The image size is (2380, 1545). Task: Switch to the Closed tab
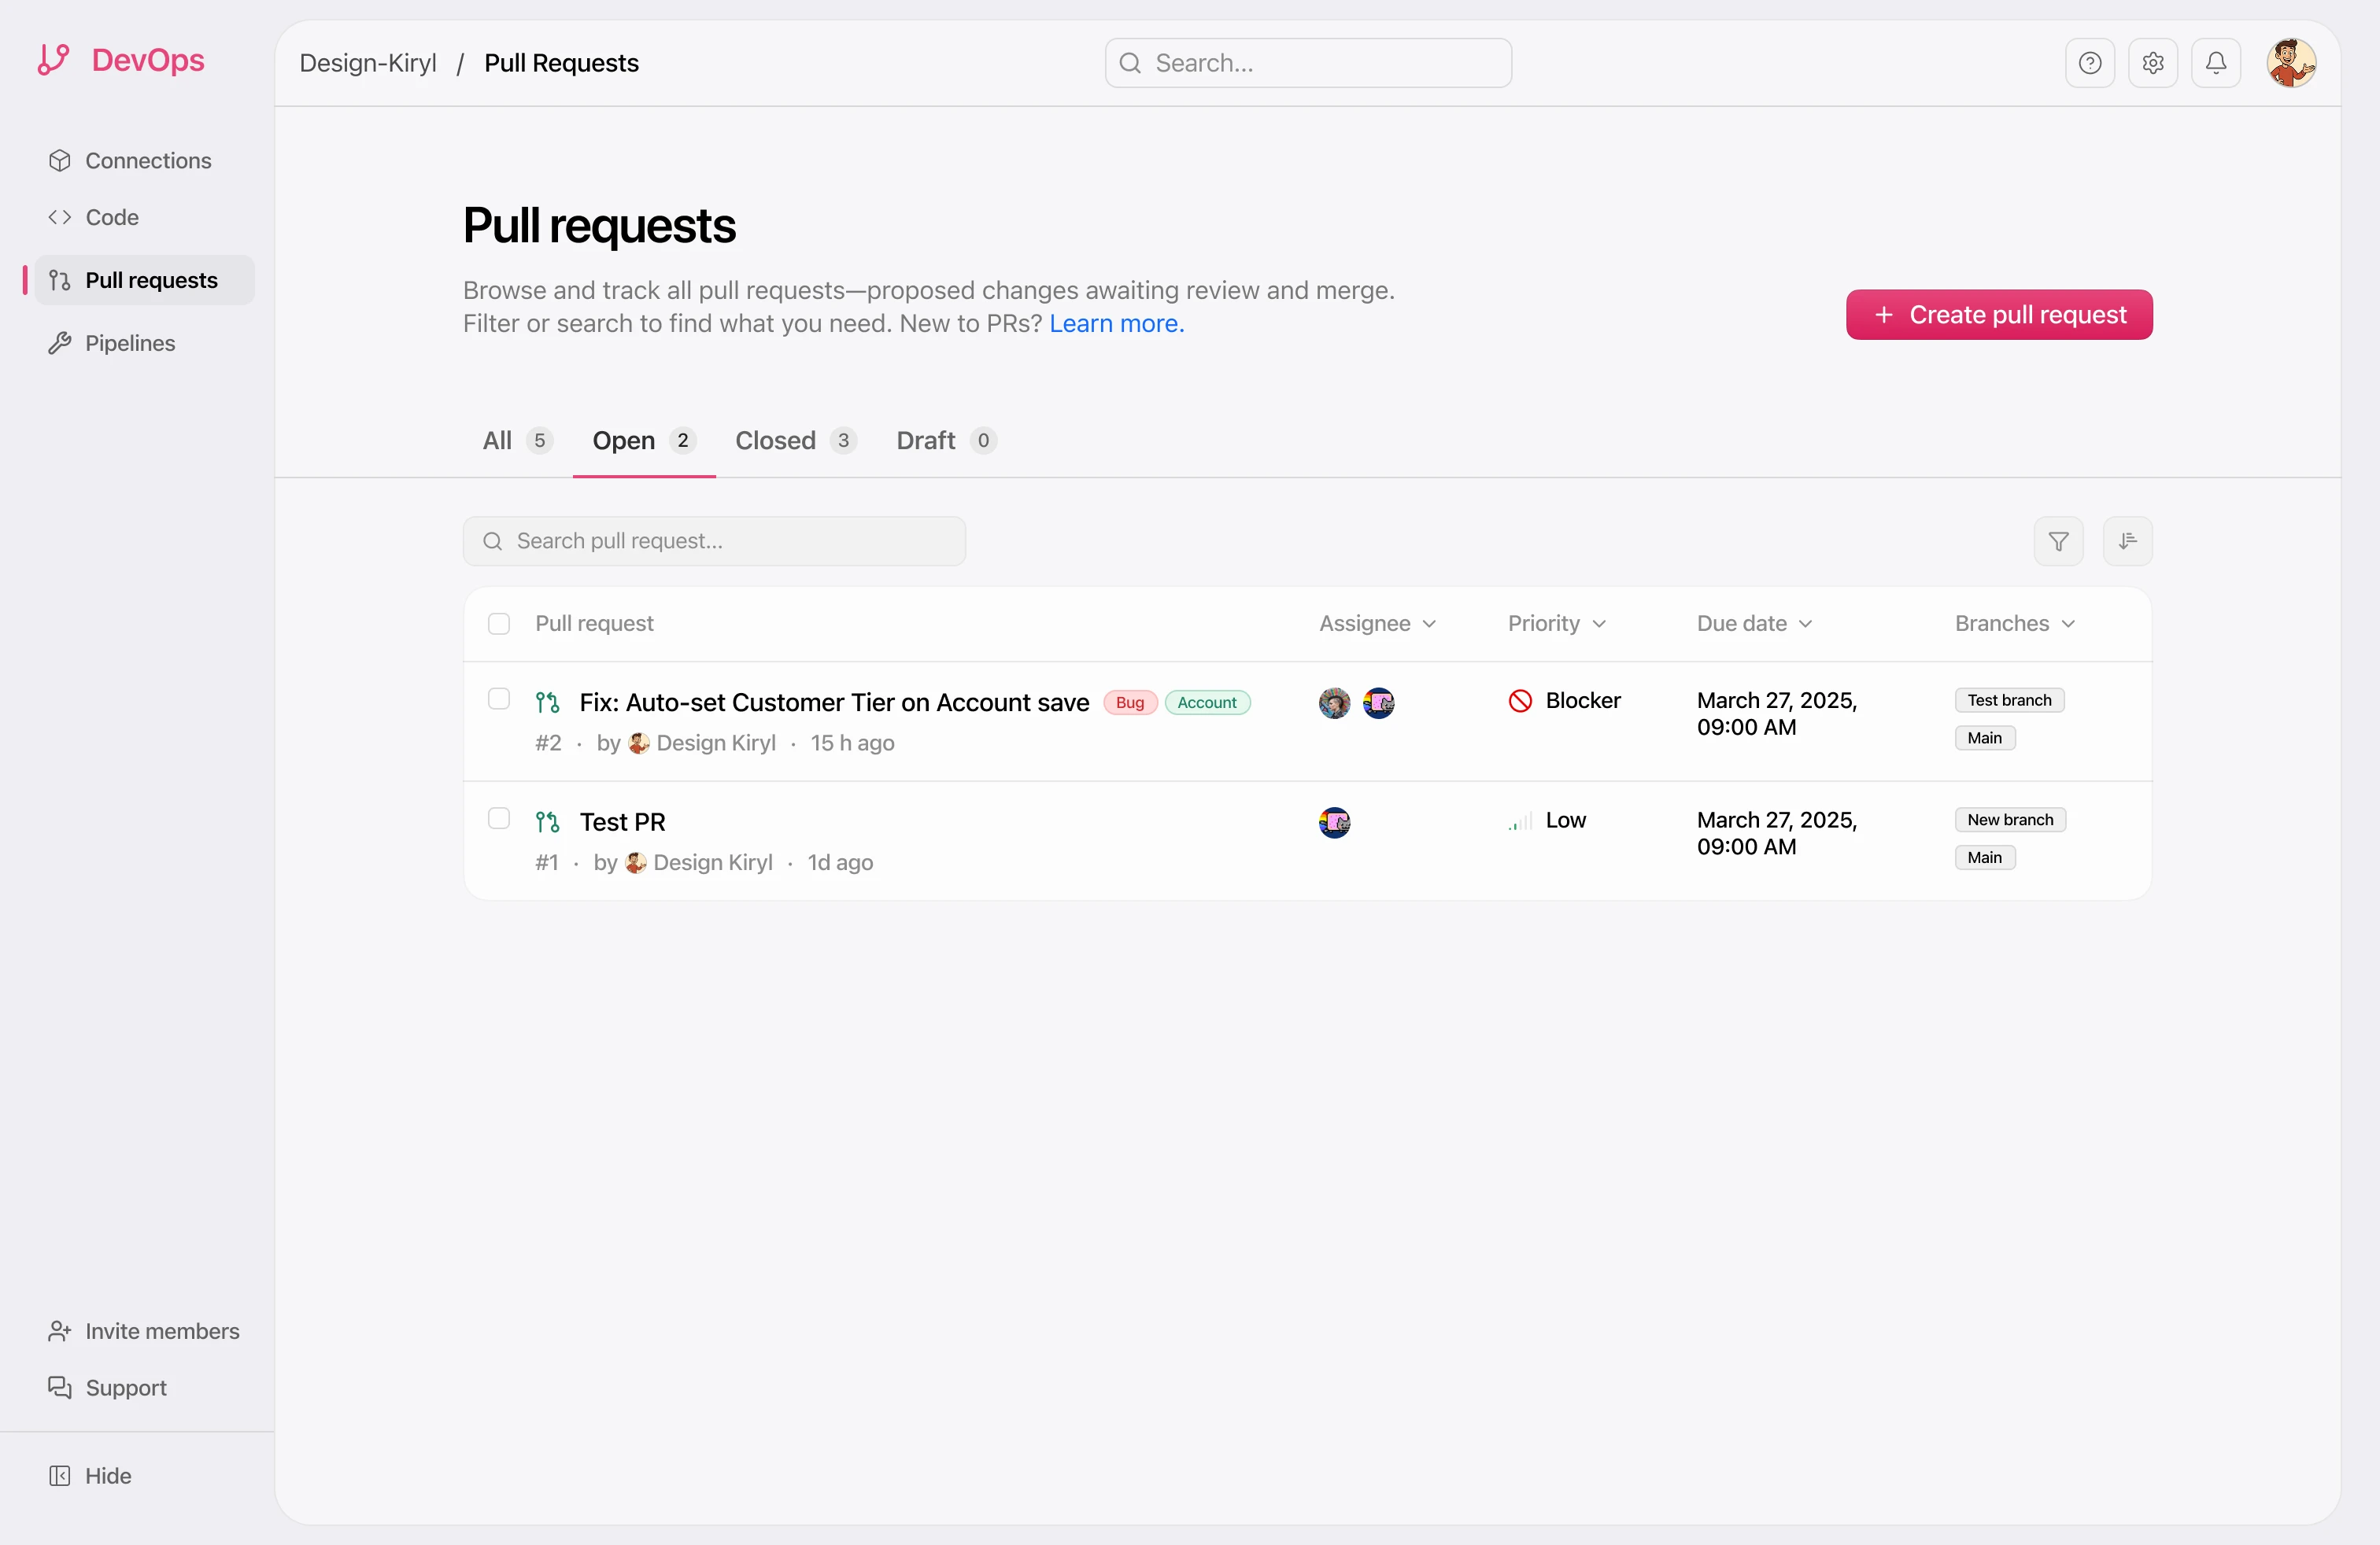795,441
